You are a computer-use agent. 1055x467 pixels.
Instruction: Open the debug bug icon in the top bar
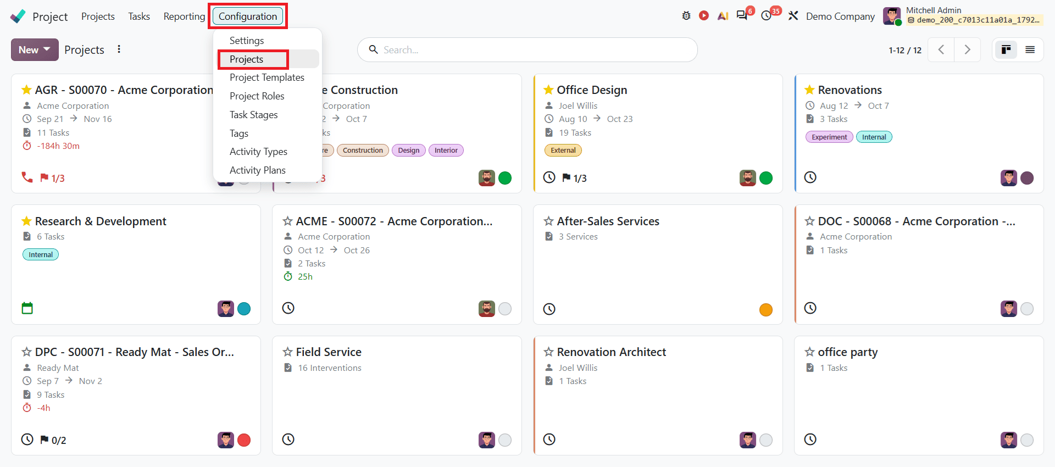pyautogui.click(x=686, y=16)
